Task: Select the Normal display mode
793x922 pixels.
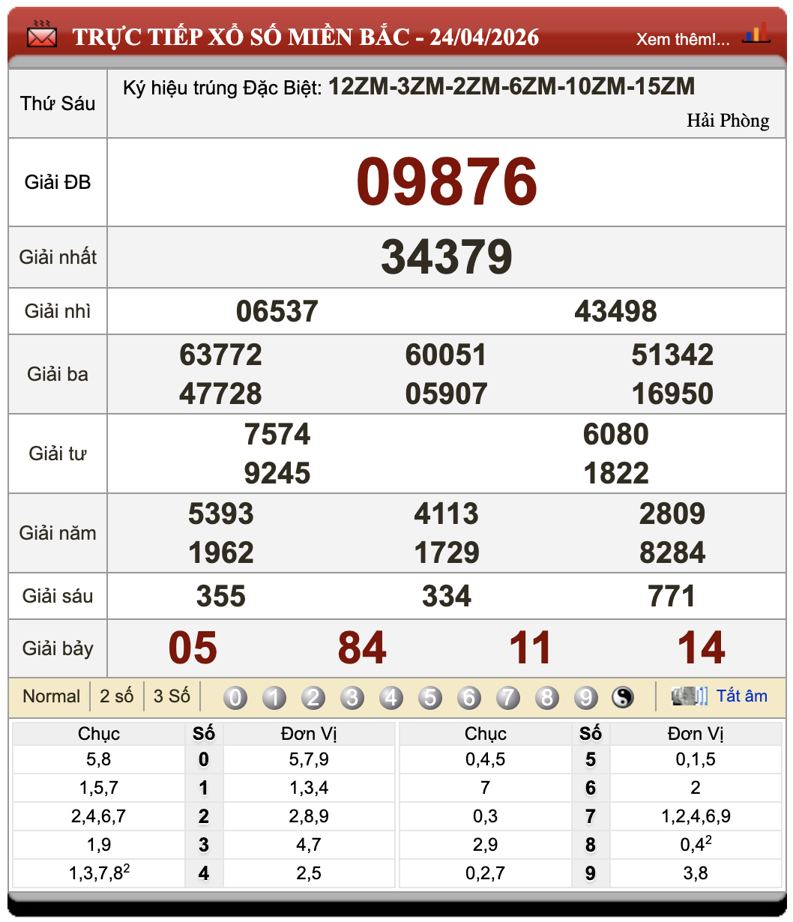Action: (x=51, y=696)
